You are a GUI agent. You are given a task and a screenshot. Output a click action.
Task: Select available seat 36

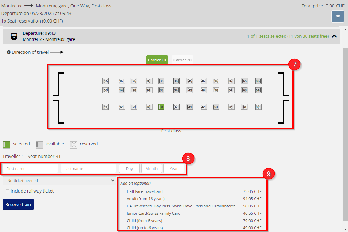[177, 81]
